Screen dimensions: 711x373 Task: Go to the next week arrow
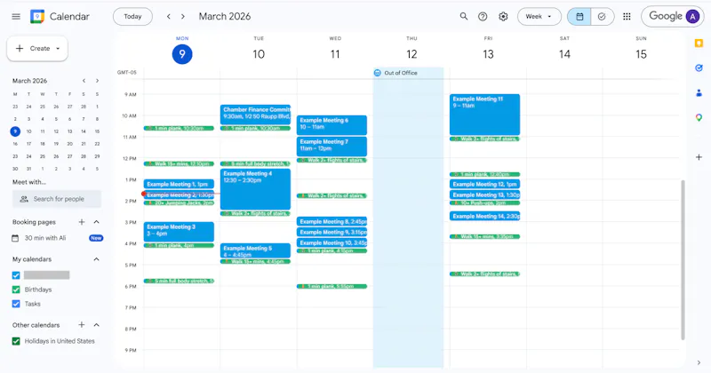[x=183, y=16]
